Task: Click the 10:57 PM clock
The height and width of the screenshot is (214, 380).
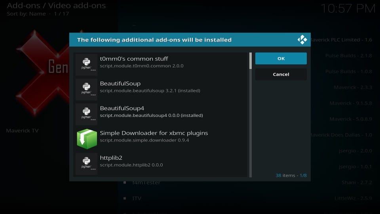Action: 348,8
